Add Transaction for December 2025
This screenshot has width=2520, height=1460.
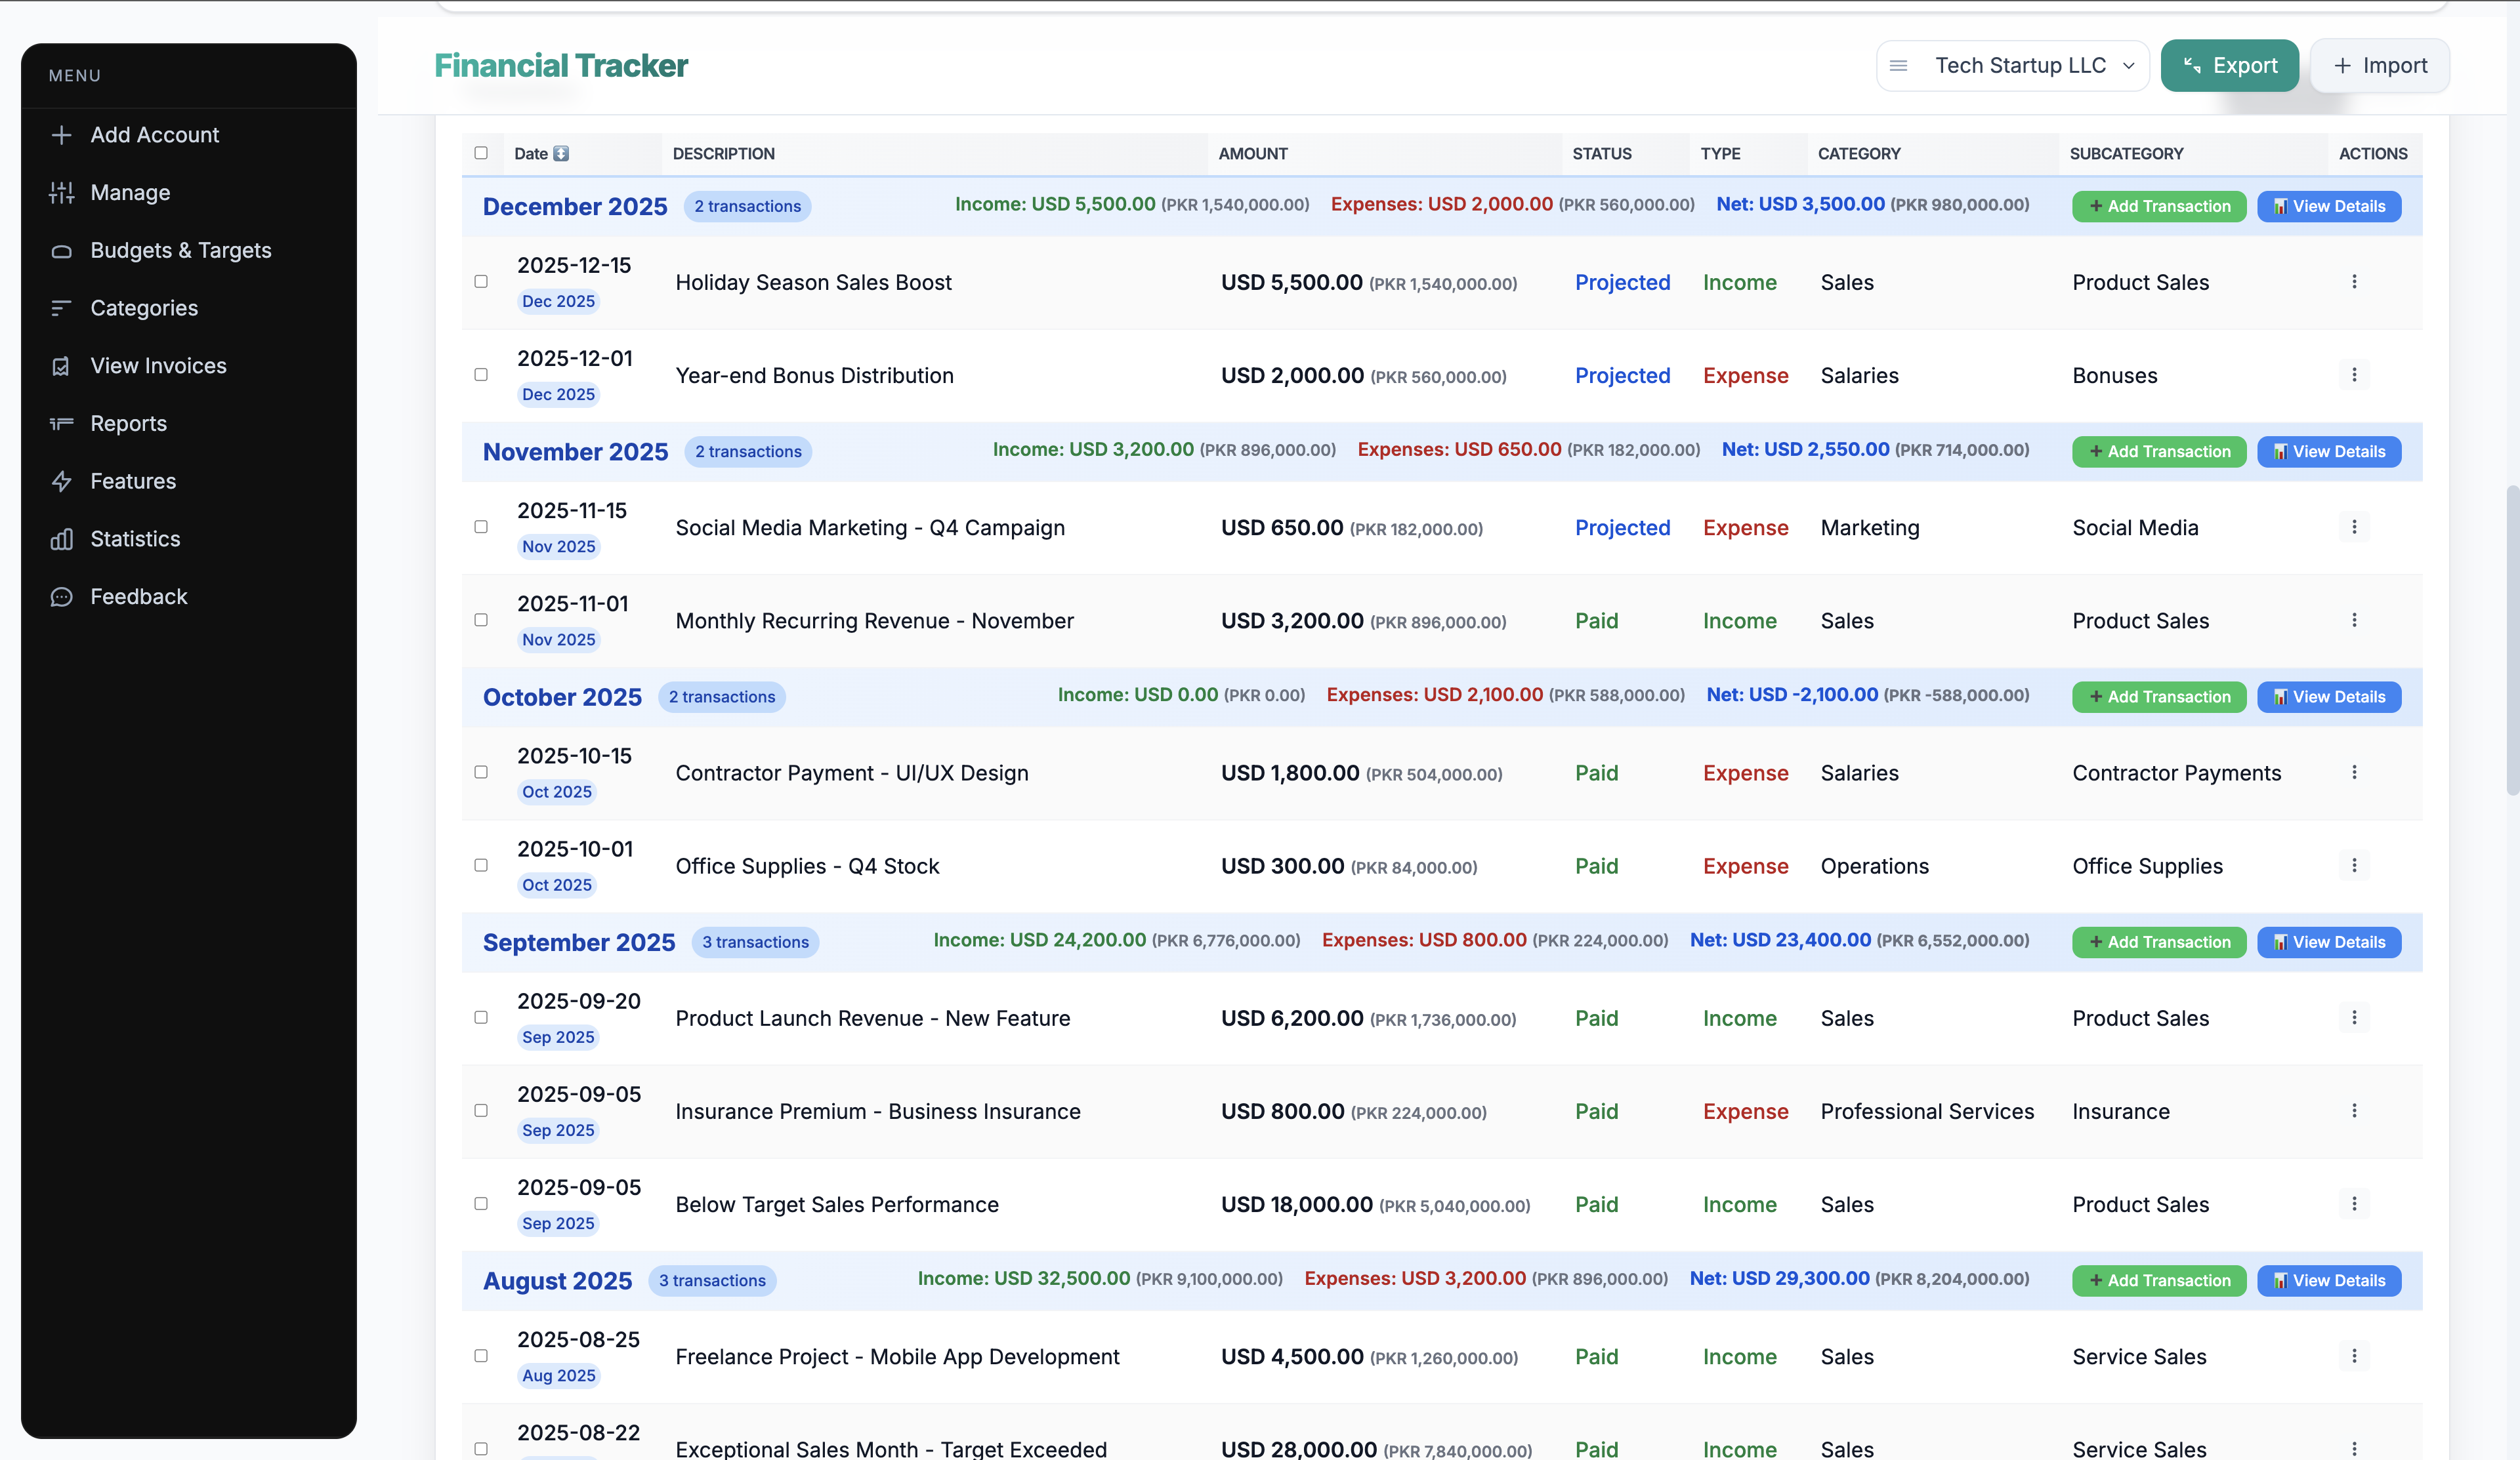click(x=2158, y=206)
